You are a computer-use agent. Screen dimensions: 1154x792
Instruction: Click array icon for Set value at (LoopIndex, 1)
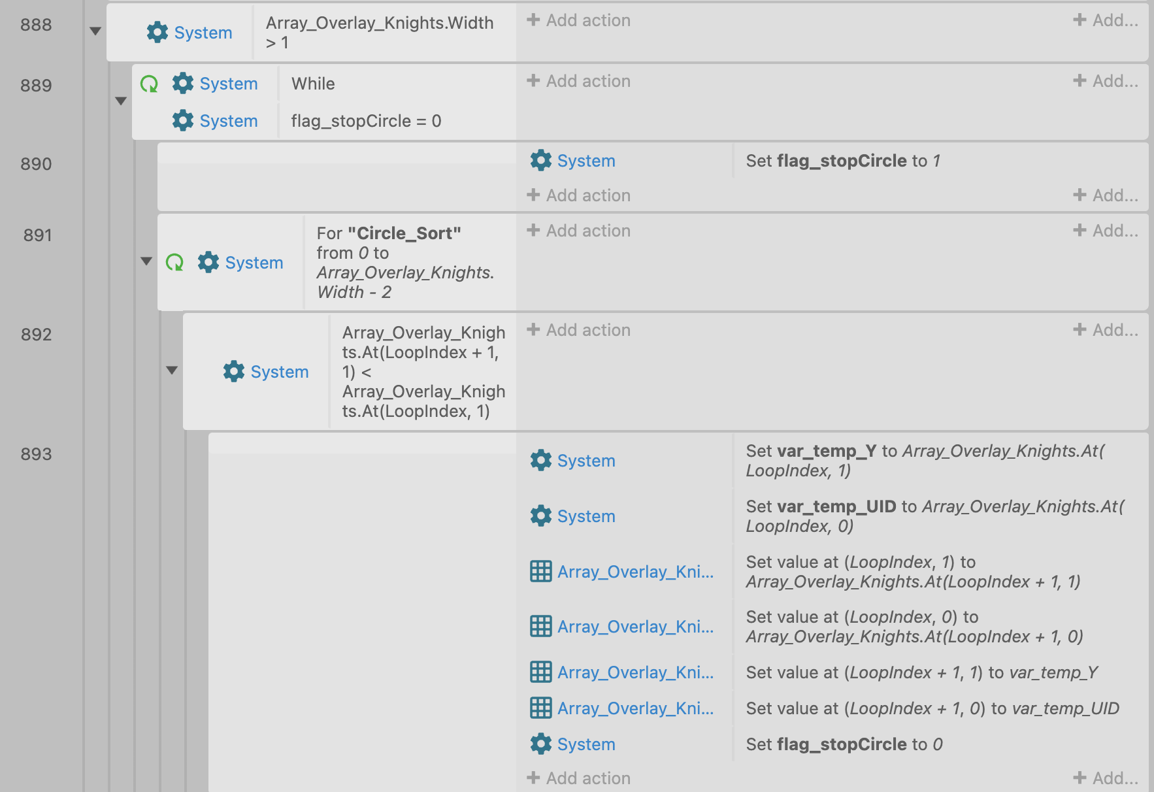click(x=540, y=571)
